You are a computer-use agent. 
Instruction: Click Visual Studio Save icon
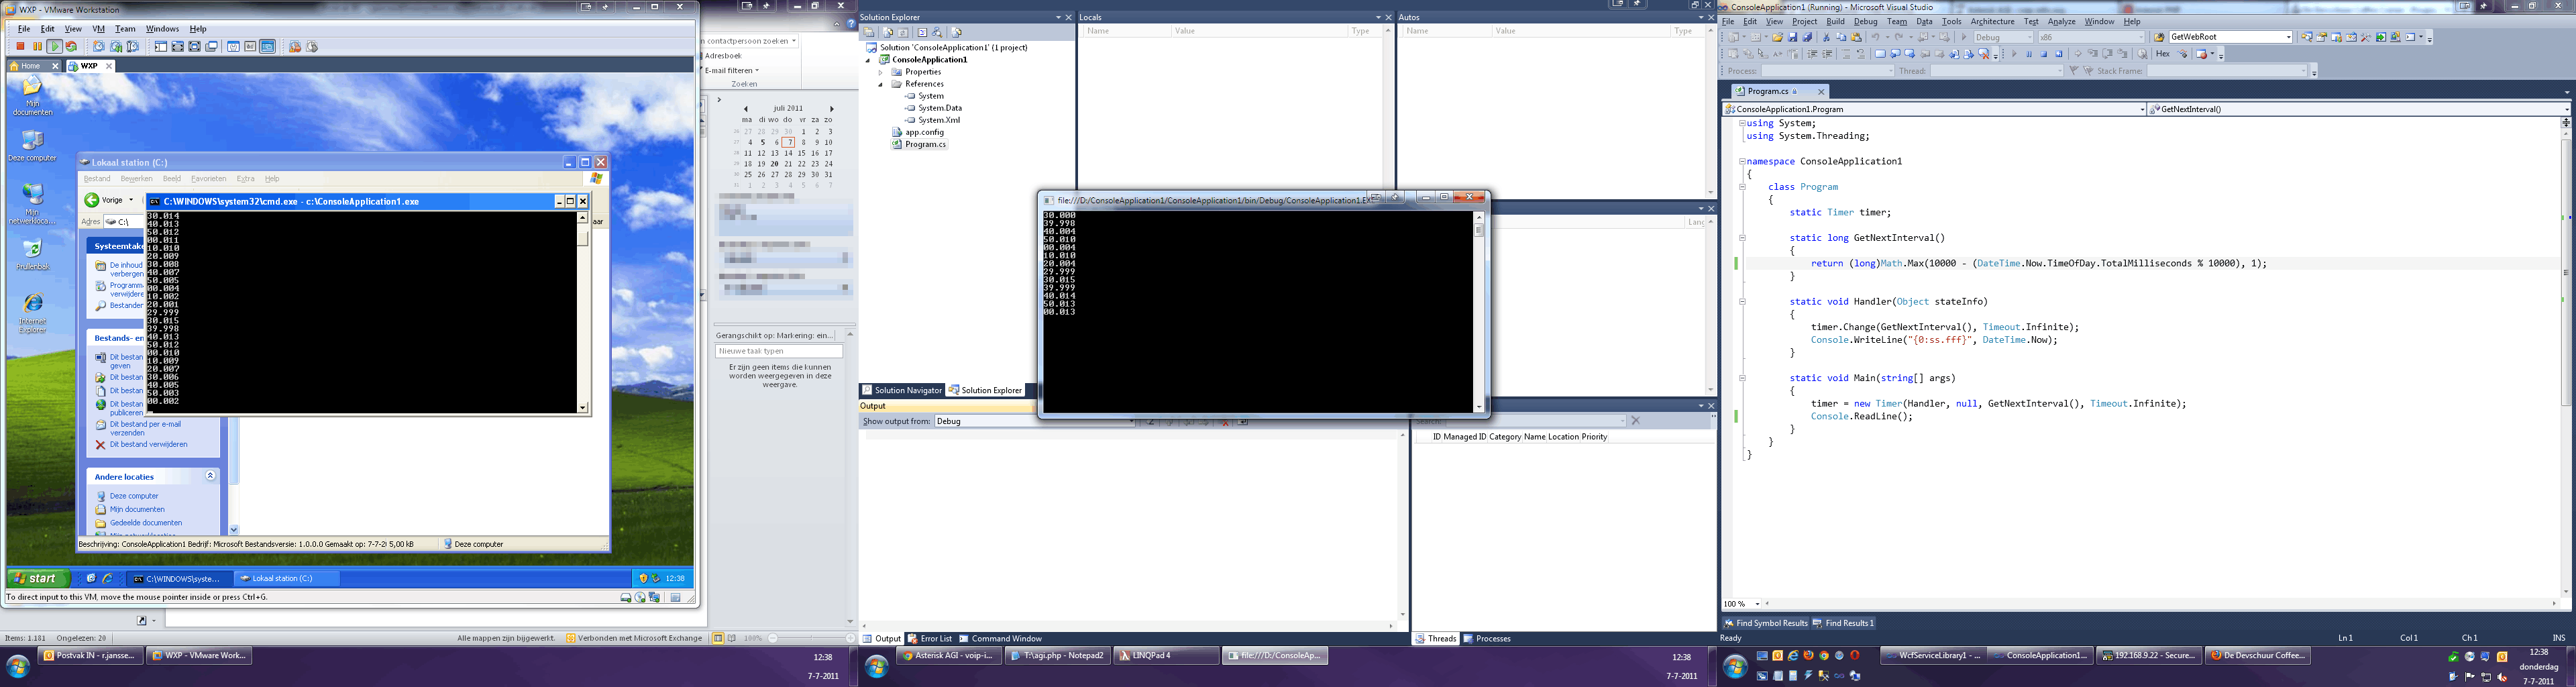1793,37
